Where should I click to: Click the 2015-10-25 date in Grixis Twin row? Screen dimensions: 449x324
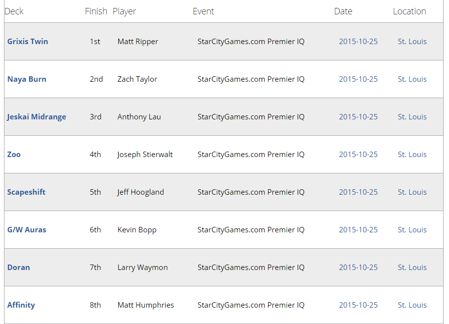[358, 41]
